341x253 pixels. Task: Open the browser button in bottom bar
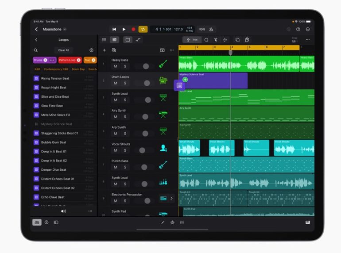coord(37,222)
